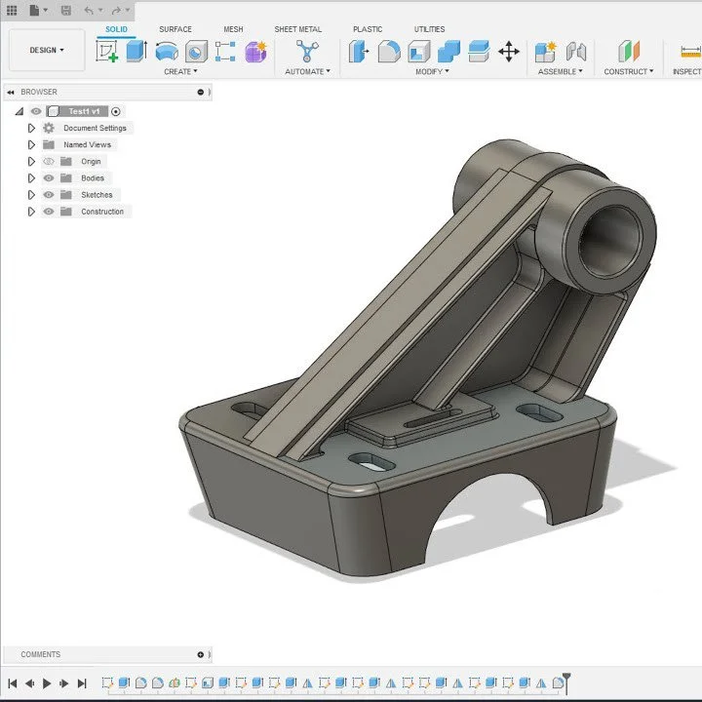
Task: Select the Revolve tool
Action: [x=167, y=52]
